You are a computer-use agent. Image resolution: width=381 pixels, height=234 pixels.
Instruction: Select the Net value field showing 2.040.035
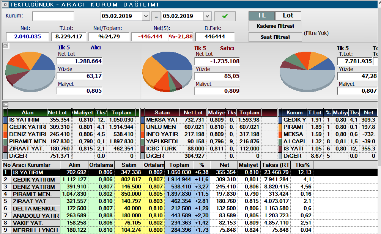27,37
